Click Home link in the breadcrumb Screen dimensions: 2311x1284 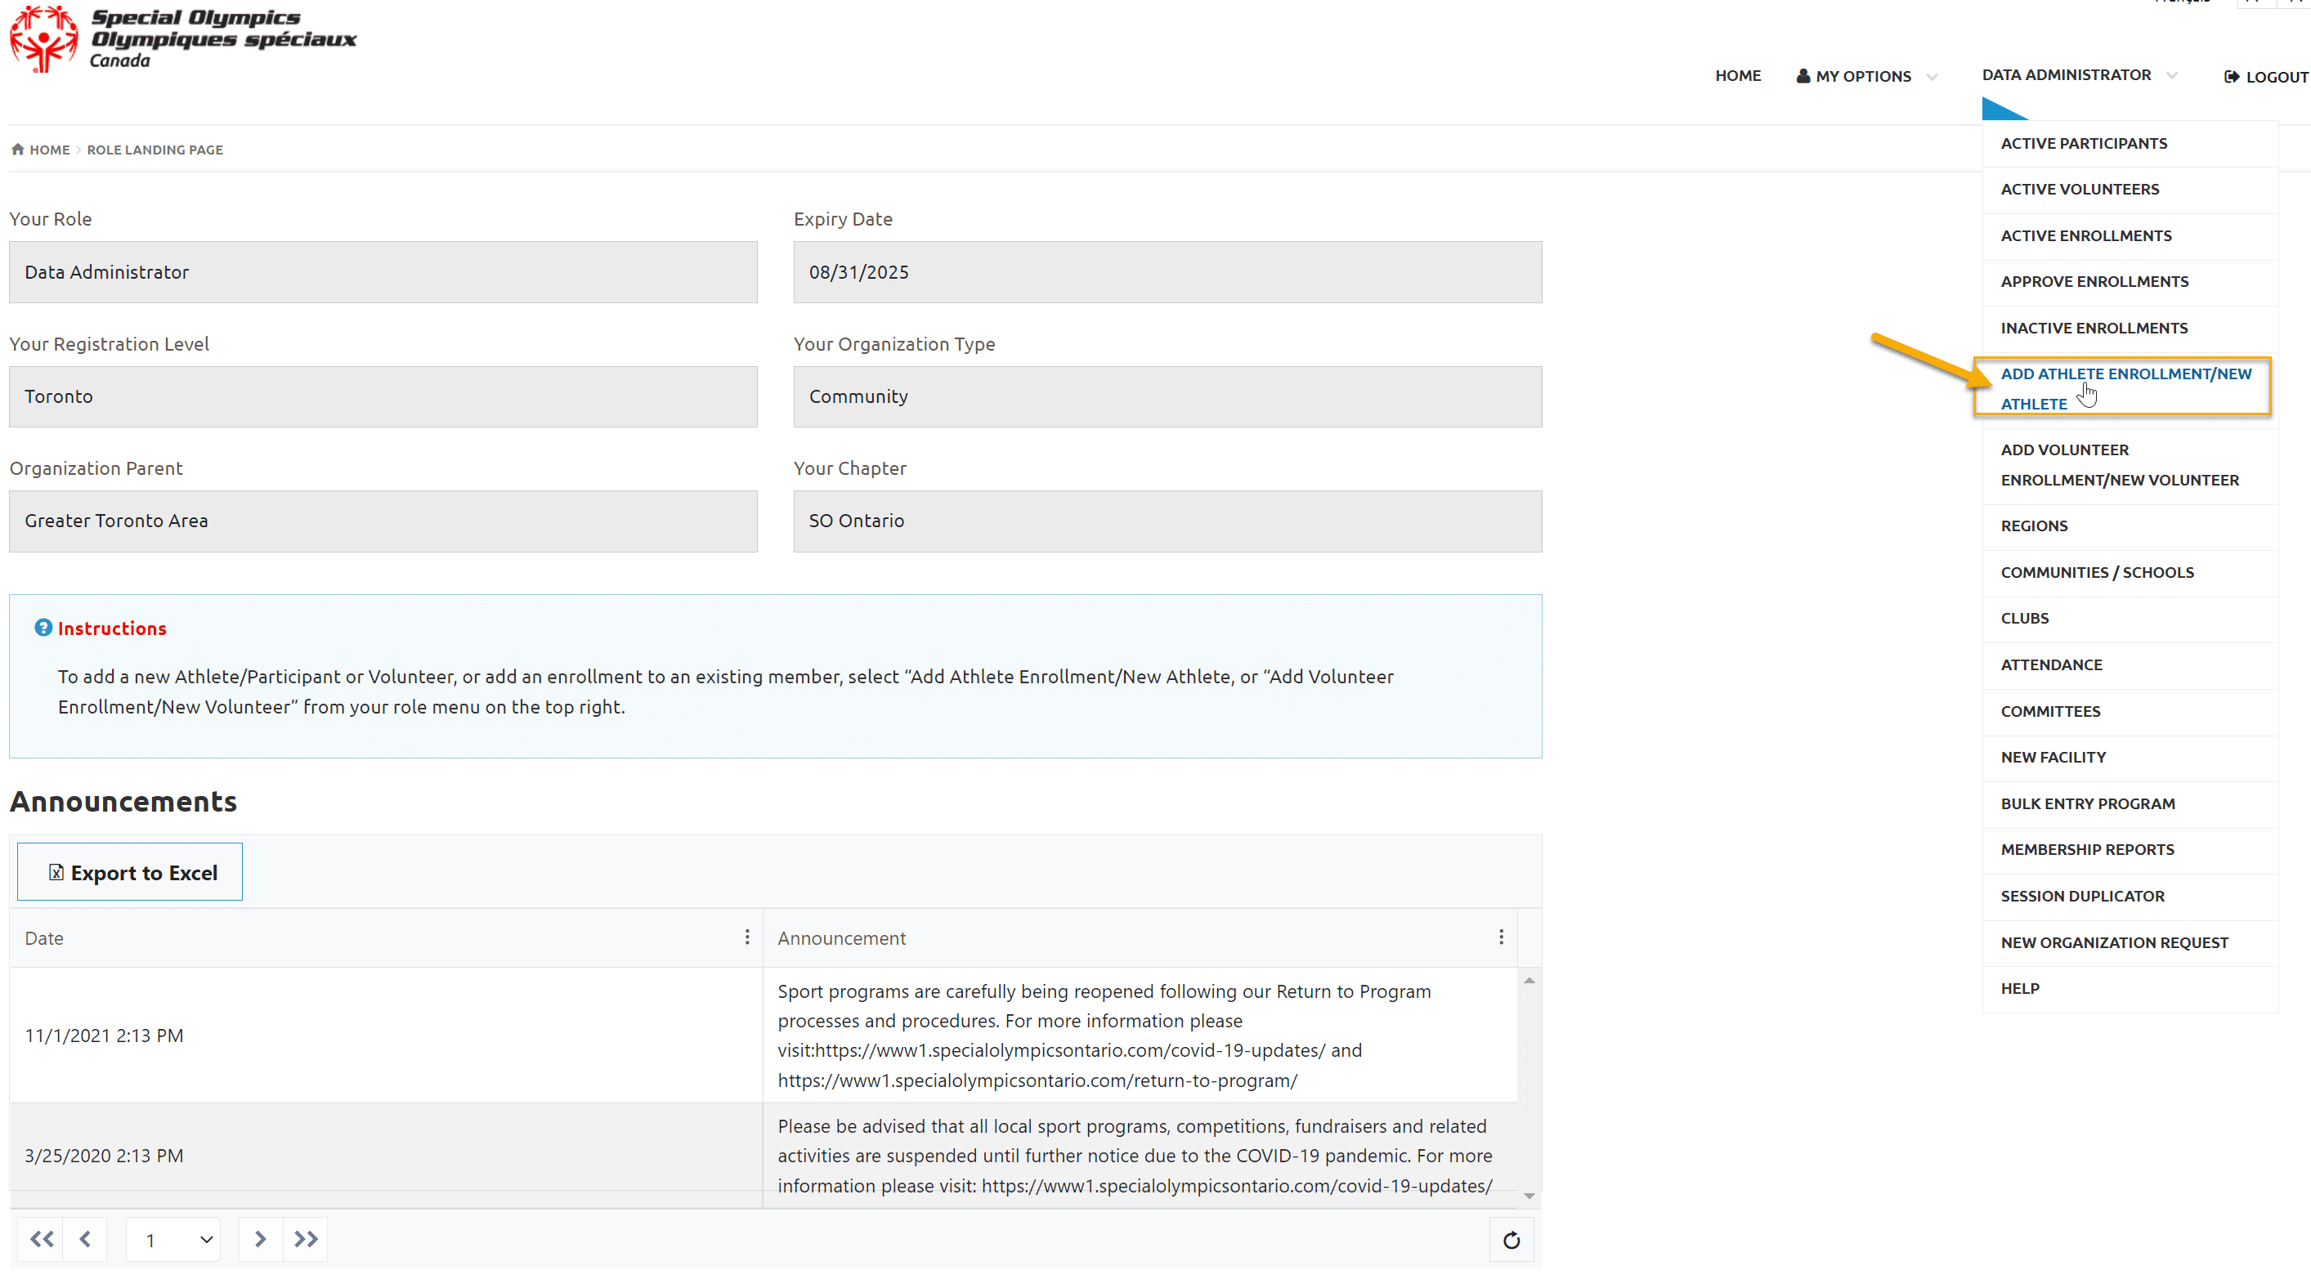pyautogui.click(x=49, y=150)
